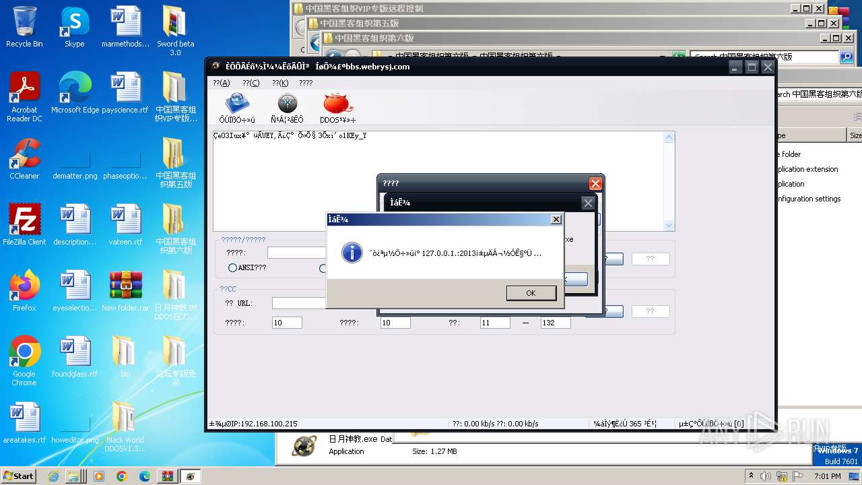Click the round gray star toolbar icon
862x485 pixels.
pyautogui.click(x=288, y=103)
